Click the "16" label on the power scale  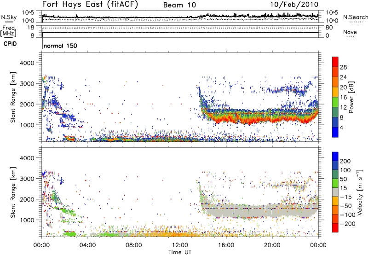click(x=343, y=98)
